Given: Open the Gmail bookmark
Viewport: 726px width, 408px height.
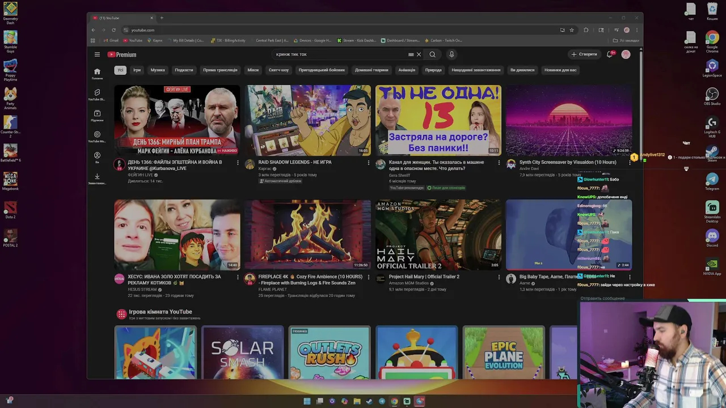Looking at the screenshot, I should click(x=111, y=40).
